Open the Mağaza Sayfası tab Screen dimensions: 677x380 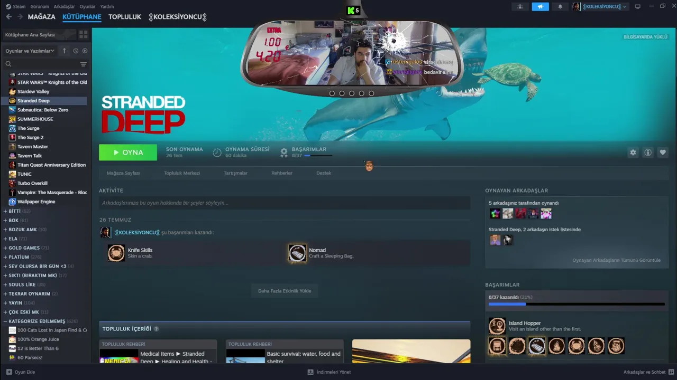[x=123, y=173]
